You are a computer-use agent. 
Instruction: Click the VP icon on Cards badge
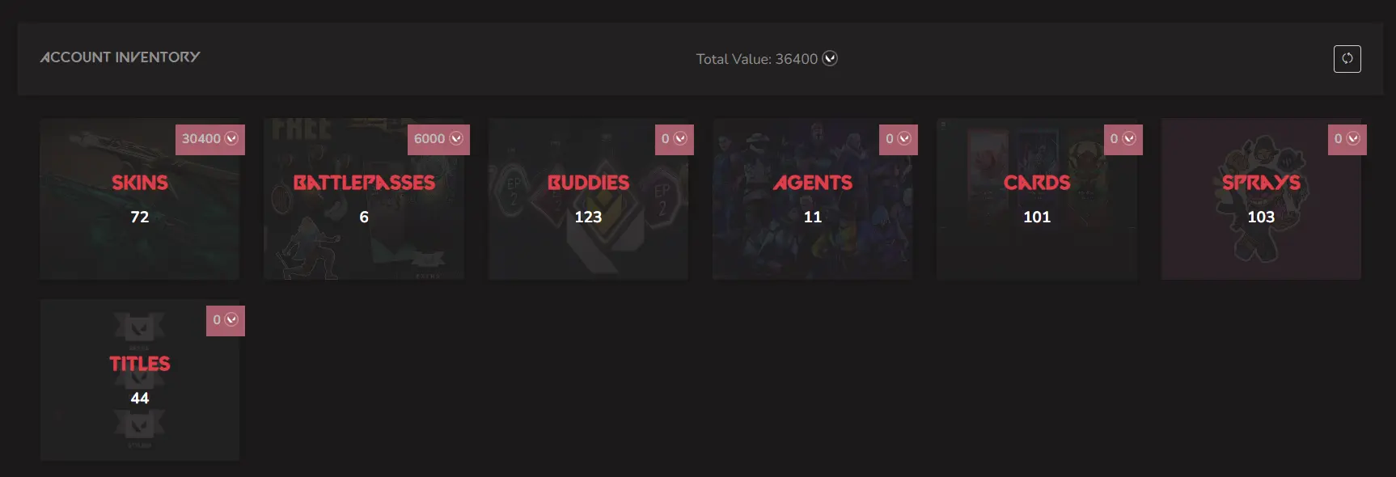tap(1129, 138)
